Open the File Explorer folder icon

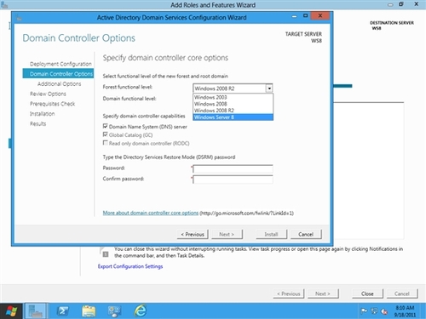click(89, 311)
